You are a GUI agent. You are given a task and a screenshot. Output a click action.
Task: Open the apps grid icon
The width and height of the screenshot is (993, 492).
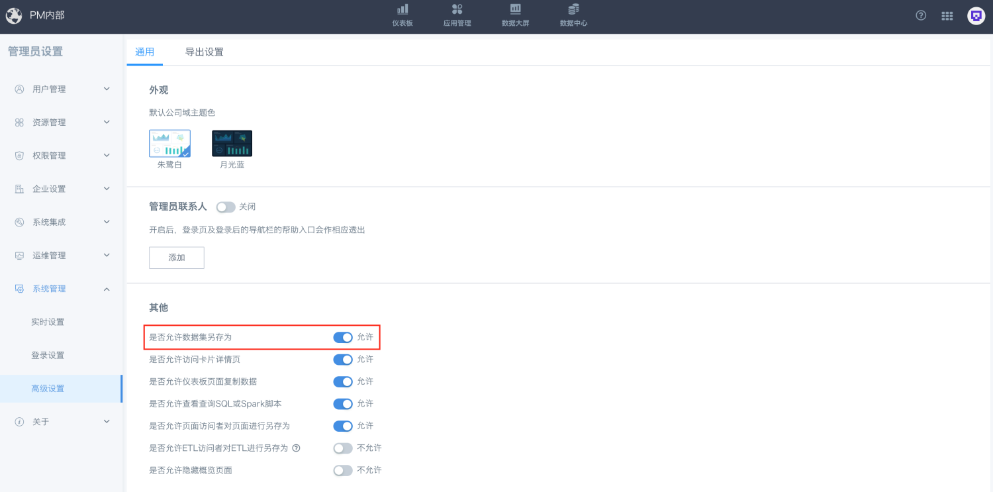[947, 16]
